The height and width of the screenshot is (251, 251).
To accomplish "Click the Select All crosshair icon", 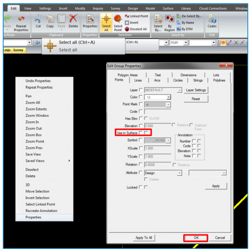I will click(106, 19).
